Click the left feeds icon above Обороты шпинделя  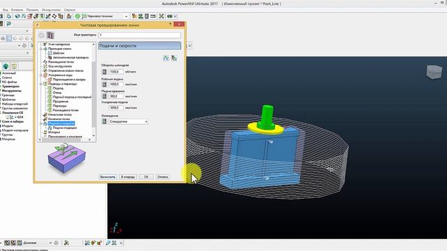(166, 58)
